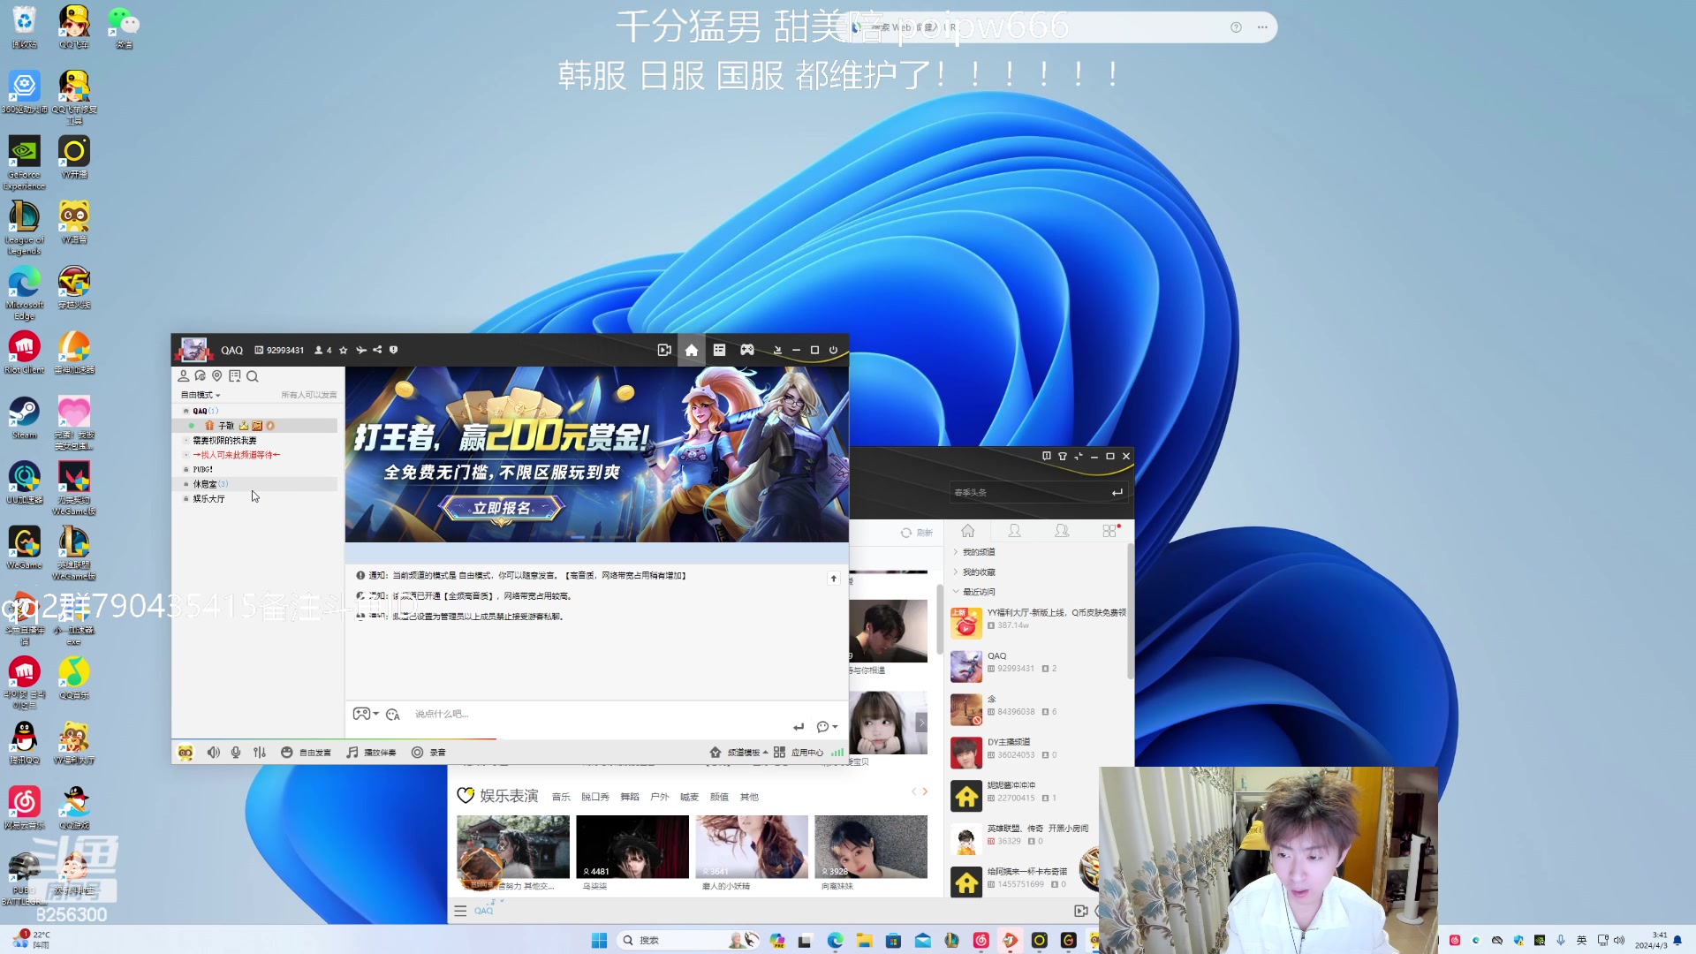Open the member list icon in the sidebar
This screenshot has width=1696, height=954.
[x=183, y=375]
